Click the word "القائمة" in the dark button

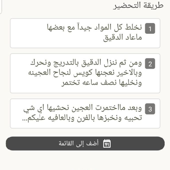(66, 143)
